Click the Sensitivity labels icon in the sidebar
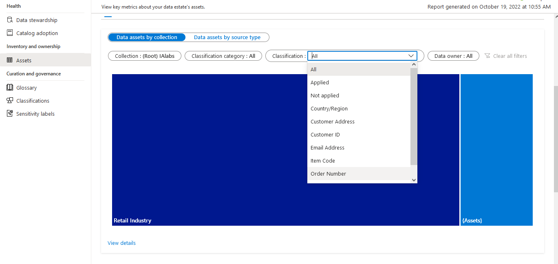The image size is (558, 264). [x=10, y=114]
